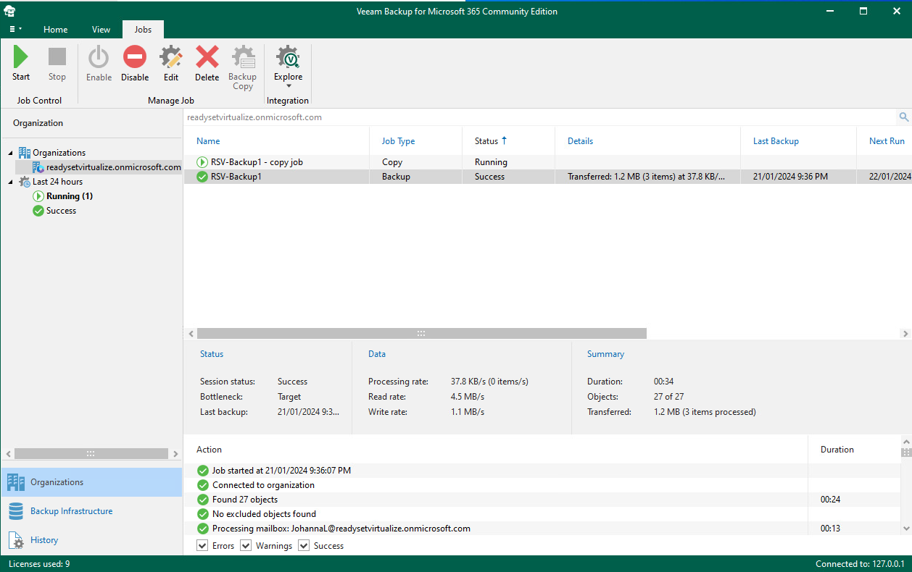Click the Backup Infrastructure database icon
912x572 pixels.
pos(16,511)
